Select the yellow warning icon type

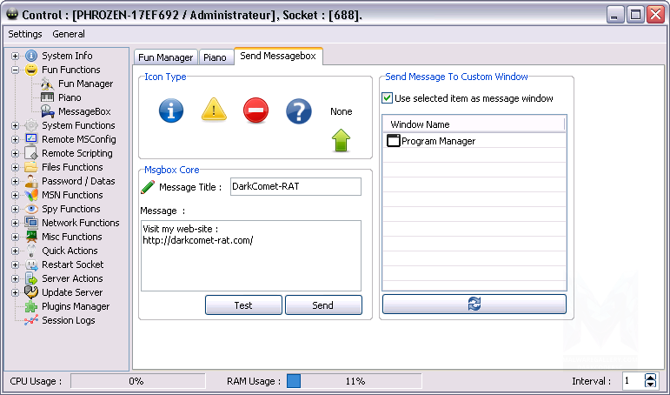(214, 110)
